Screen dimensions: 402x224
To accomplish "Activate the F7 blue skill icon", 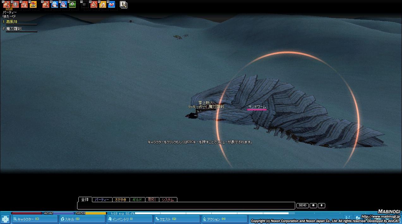I will click(x=64, y=4).
